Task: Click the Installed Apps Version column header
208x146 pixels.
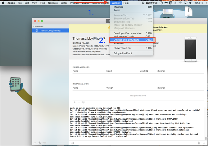Action: point(110,88)
